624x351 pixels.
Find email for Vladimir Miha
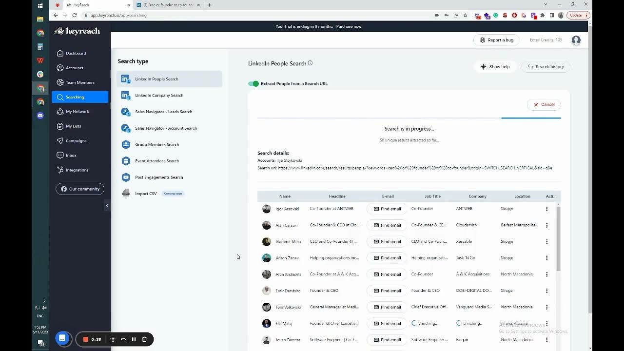pos(387,241)
